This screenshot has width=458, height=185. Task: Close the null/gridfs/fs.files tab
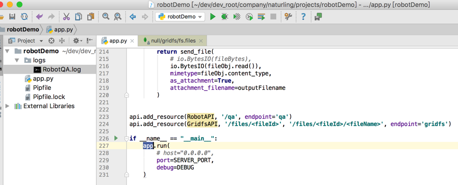tap(201, 41)
